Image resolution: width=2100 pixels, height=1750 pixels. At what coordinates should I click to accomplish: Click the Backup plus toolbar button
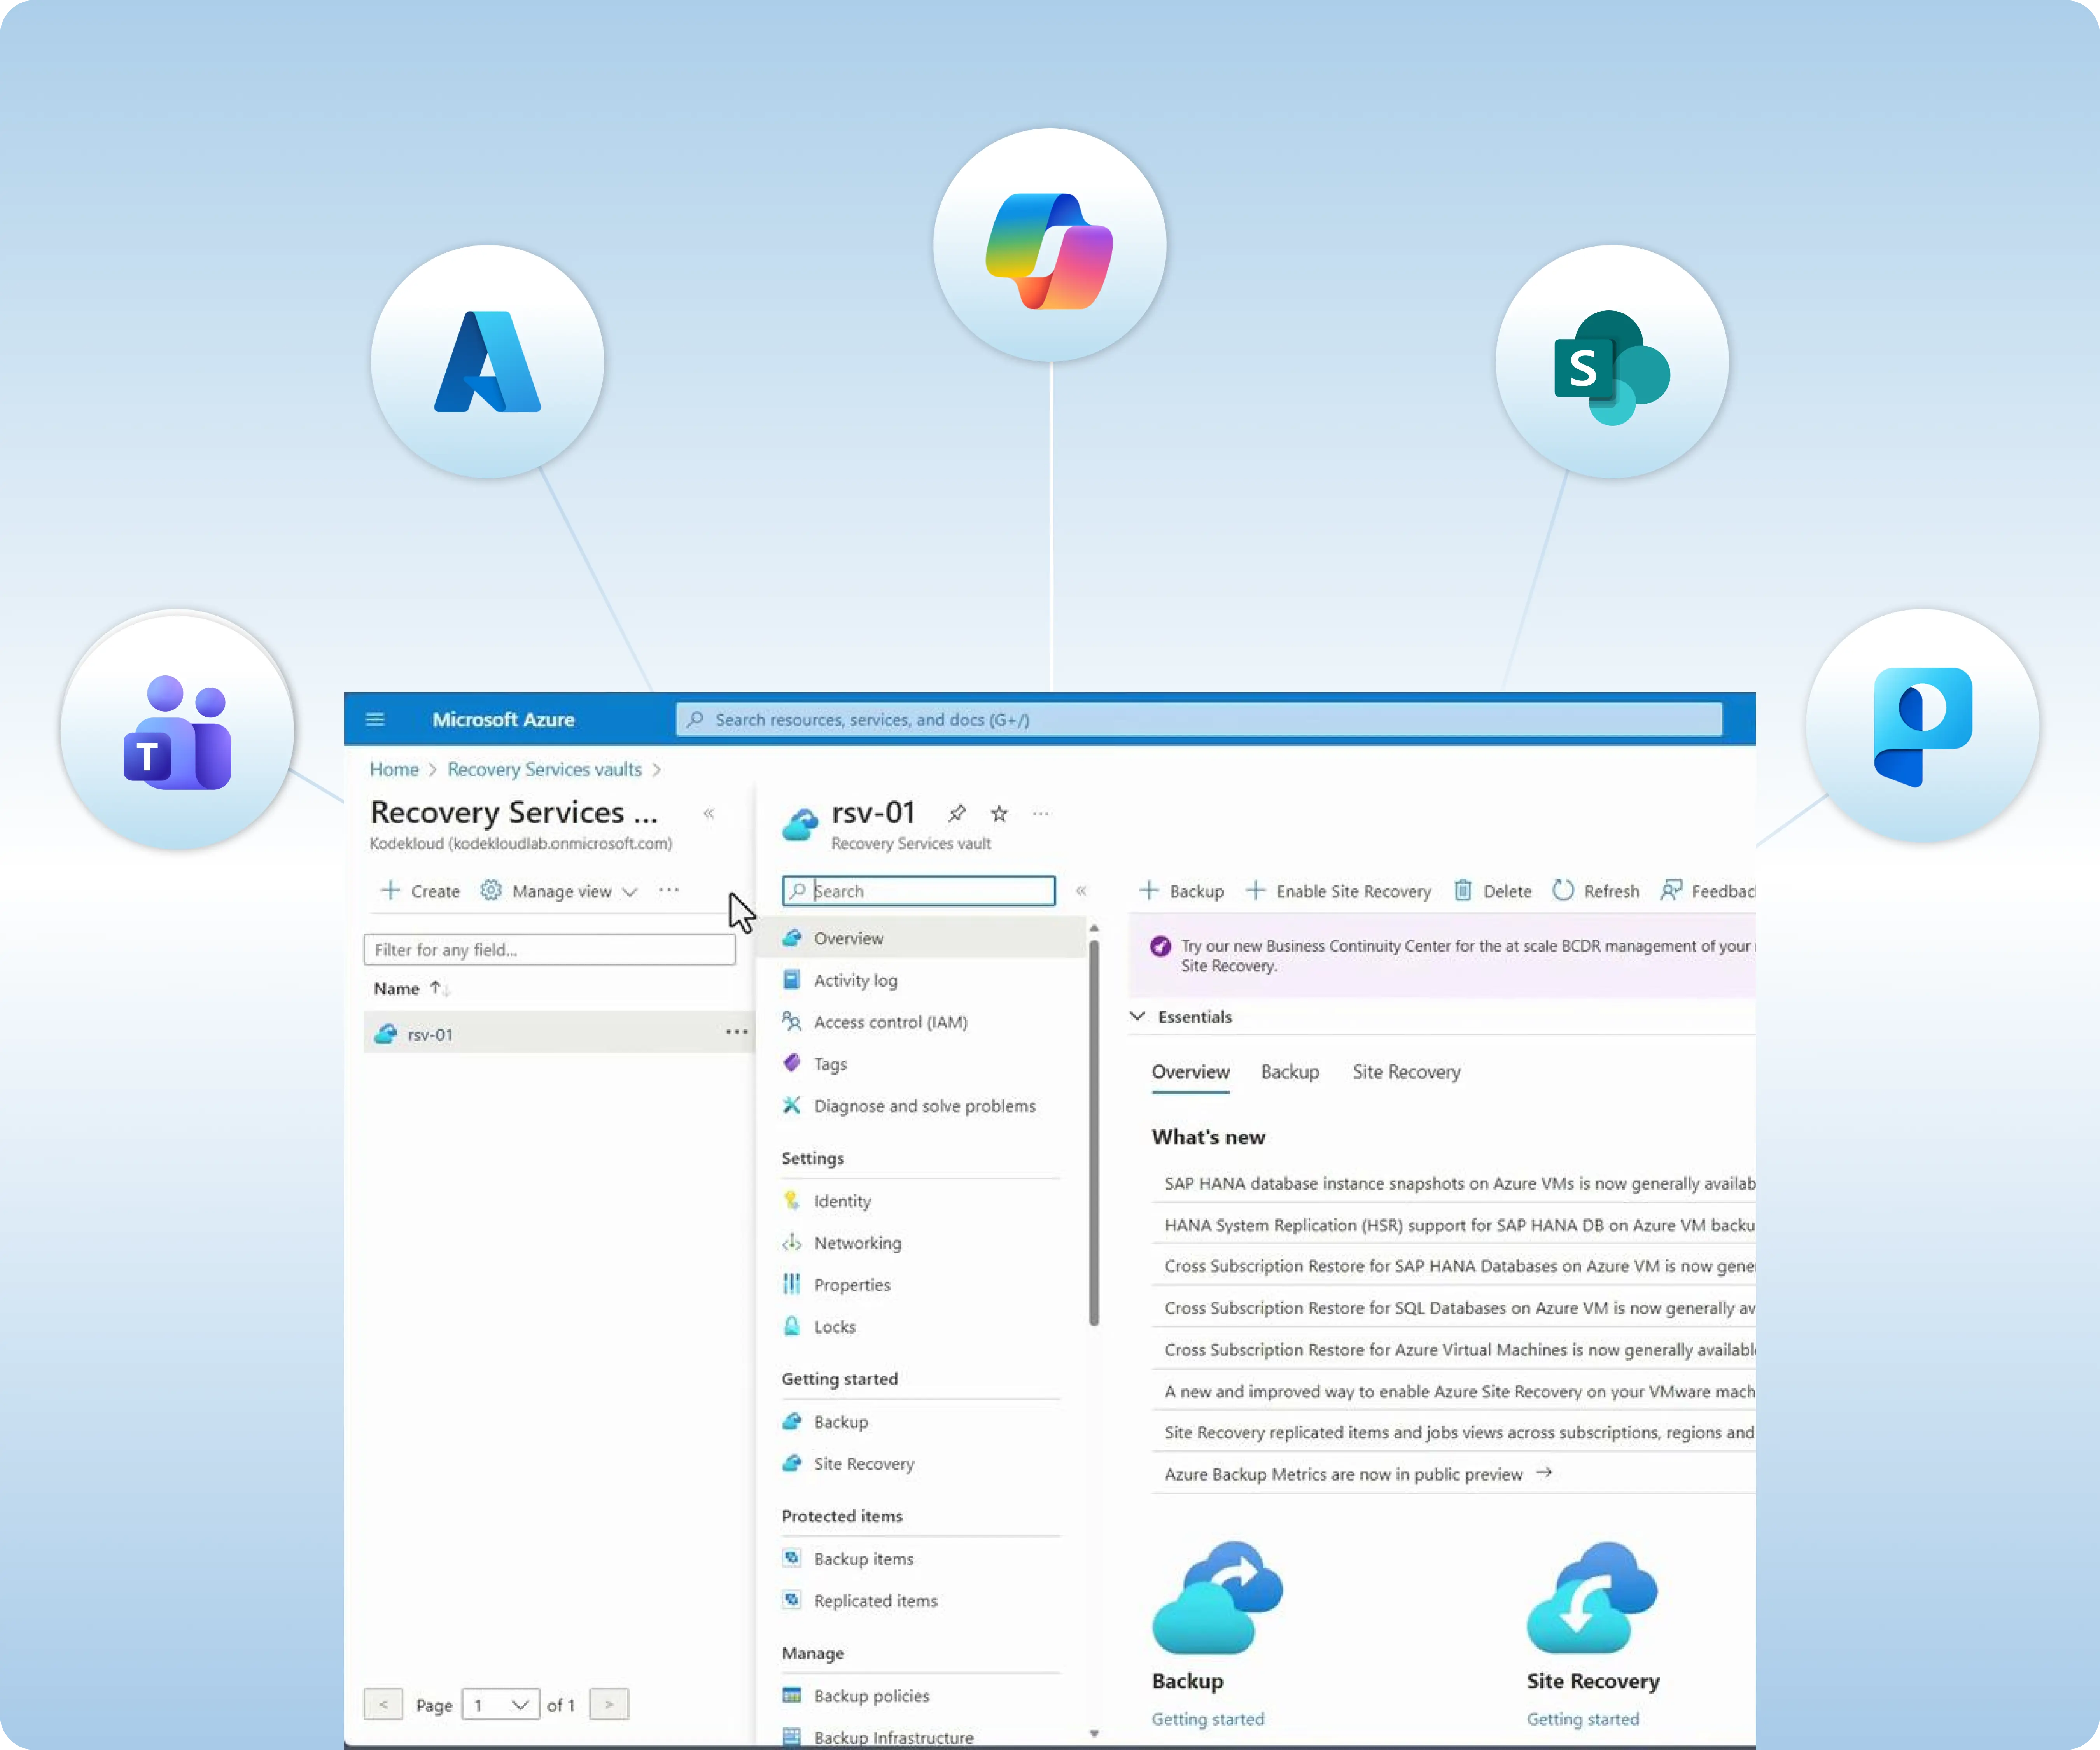[1181, 890]
